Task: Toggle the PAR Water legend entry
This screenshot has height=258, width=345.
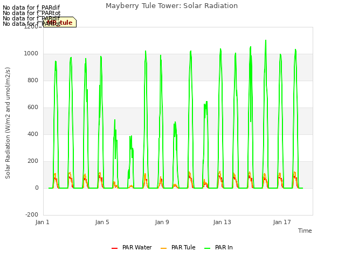Action: click(x=132, y=247)
